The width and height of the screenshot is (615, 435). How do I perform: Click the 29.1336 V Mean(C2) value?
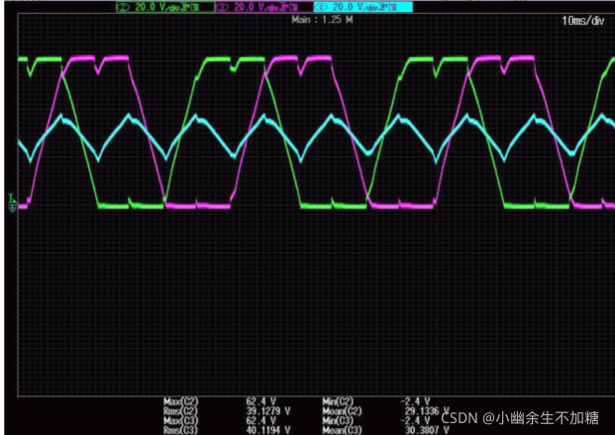[427, 411]
